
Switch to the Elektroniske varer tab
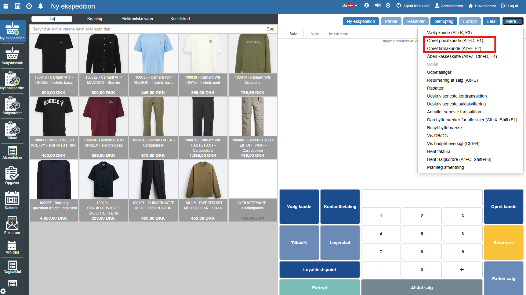click(x=137, y=19)
